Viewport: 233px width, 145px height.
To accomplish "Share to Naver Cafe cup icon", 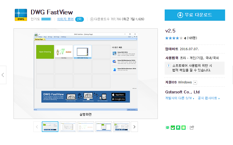I will pos(173,128).
